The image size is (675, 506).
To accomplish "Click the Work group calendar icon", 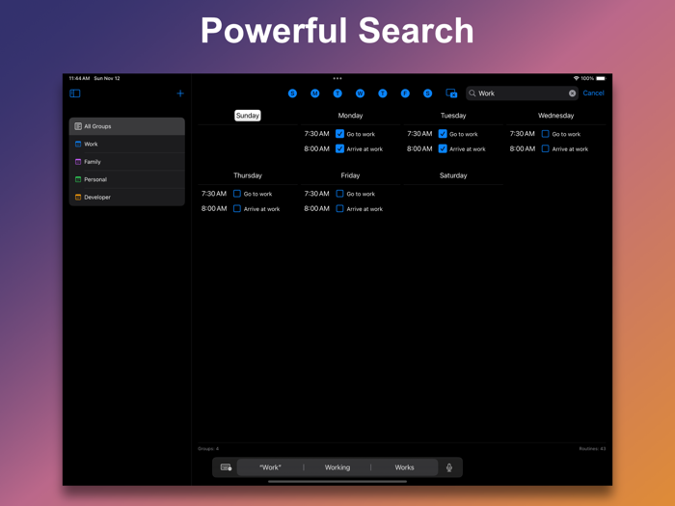I will pyautogui.click(x=78, y=145).
